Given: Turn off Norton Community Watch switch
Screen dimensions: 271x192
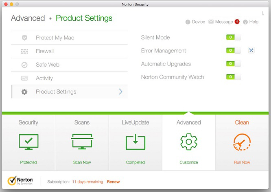Looking at the screenshot, I should pos(234,77).
